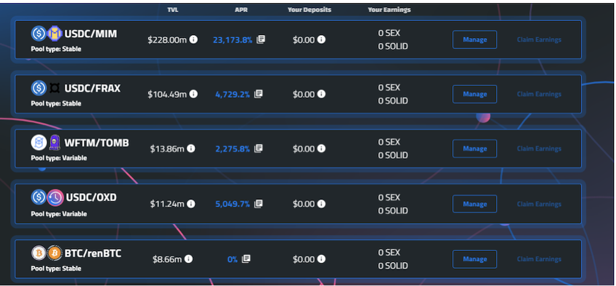Click Pool type: Variable under WFTM/TOMB
The image size is (616, 286).
coord(59,157)
